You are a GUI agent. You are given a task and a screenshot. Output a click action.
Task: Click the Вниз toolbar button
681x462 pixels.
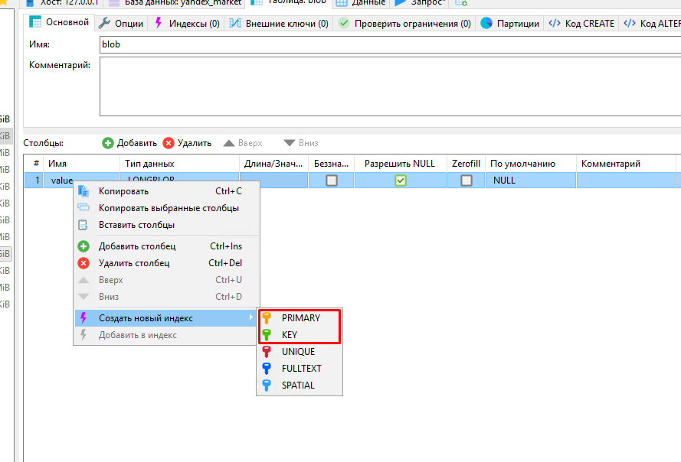coord(301,143)
